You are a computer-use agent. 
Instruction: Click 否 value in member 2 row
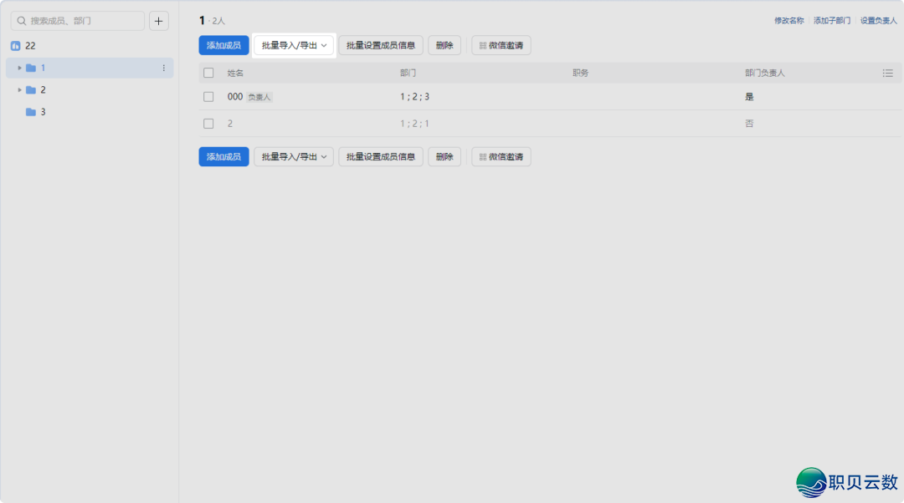point(749,124)
